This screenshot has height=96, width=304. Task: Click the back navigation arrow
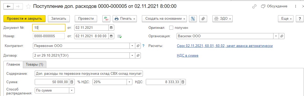click(8, 6)
